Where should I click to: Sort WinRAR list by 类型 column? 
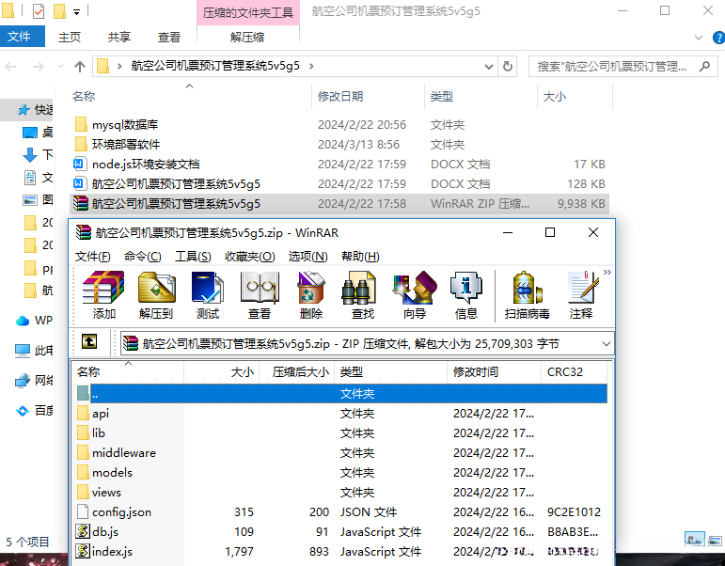coord(390,371)
